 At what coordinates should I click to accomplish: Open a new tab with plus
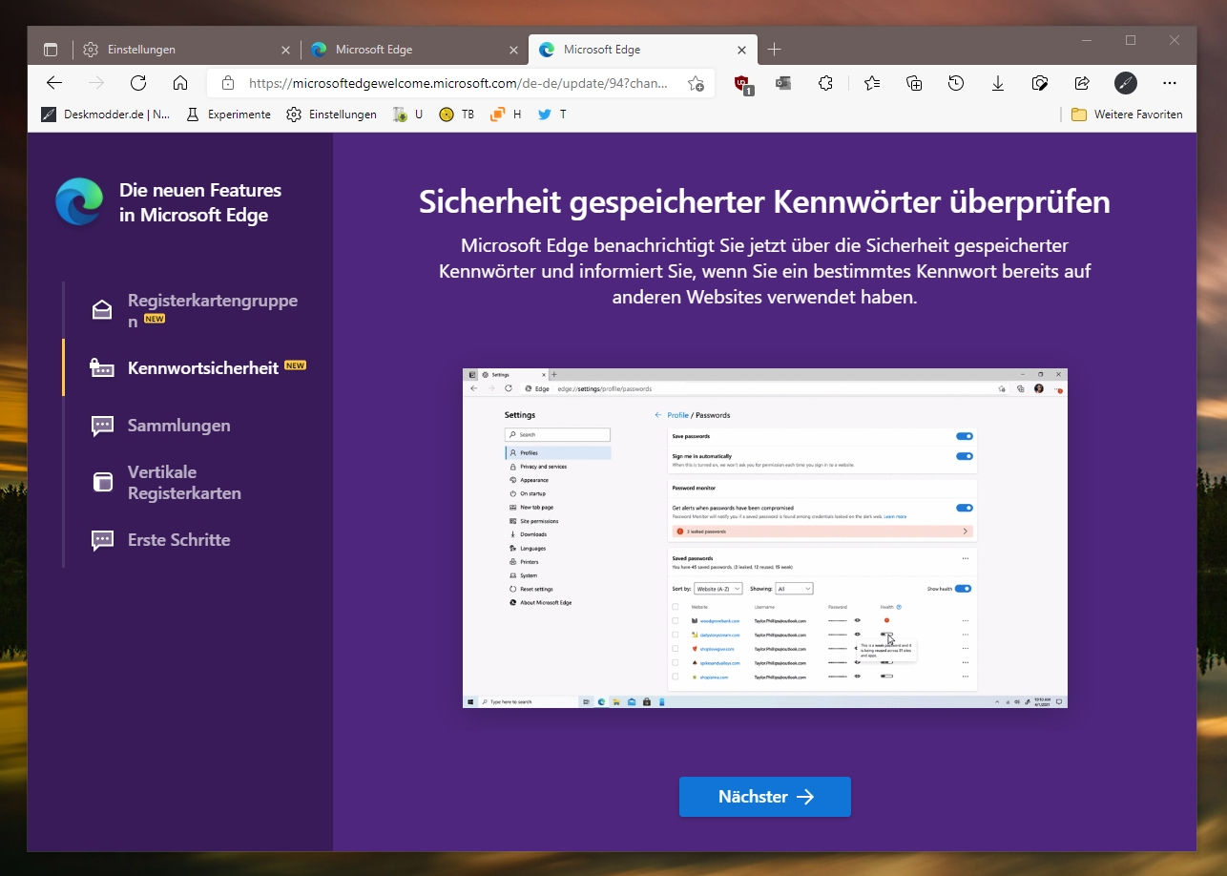tap(774, 50)
